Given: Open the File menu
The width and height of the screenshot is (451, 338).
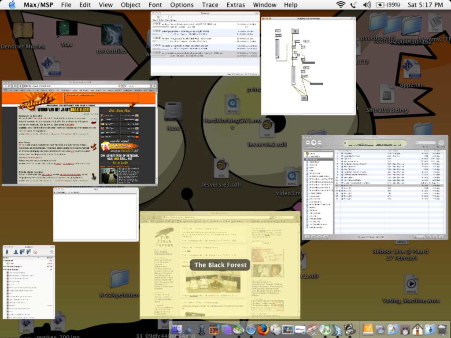Looking at the screenshot, I should click(x=66, y=4).
